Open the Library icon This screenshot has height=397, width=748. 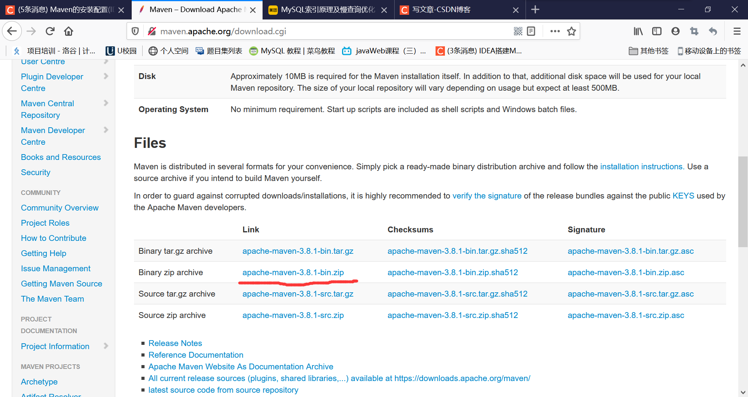point(638,31)
